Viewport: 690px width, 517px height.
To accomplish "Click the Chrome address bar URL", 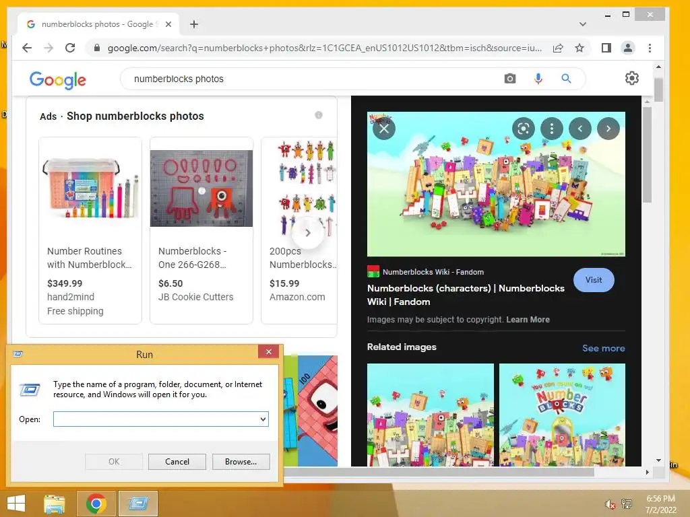I will [x=325, y=48].
